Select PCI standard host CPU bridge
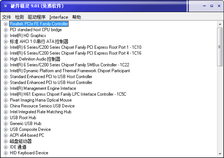The width and height of the screenshot is (224, 158). point(36,30)
